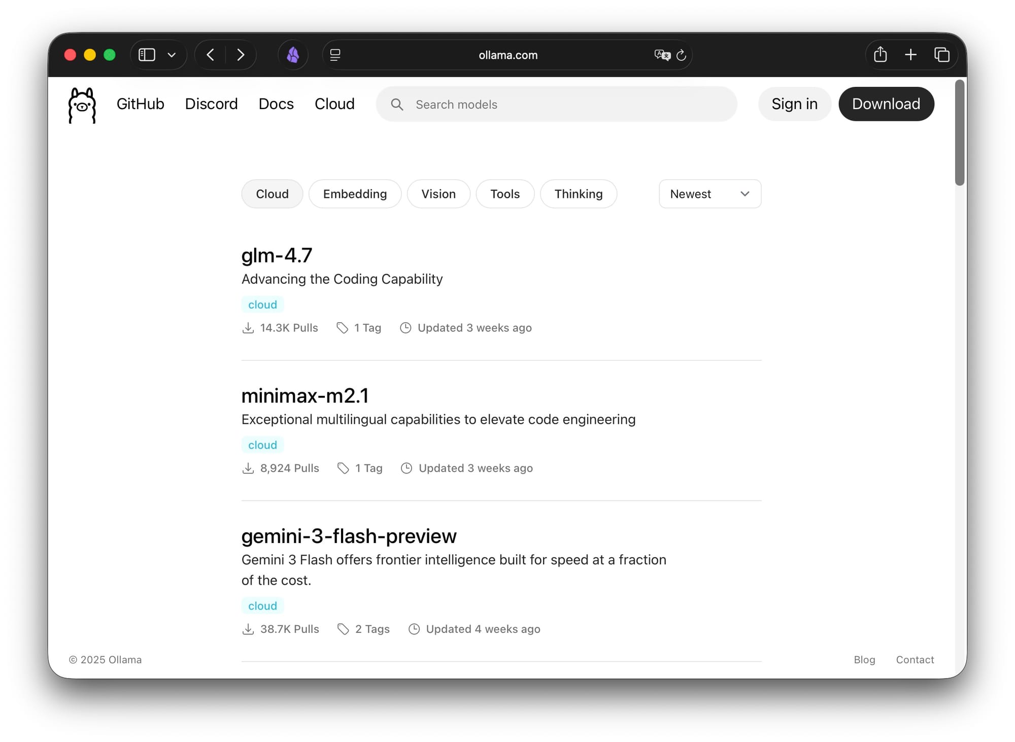Screen dimensions: 1015x742
Task: Enable the Thinking filter chip
Action: pos(578,194)
